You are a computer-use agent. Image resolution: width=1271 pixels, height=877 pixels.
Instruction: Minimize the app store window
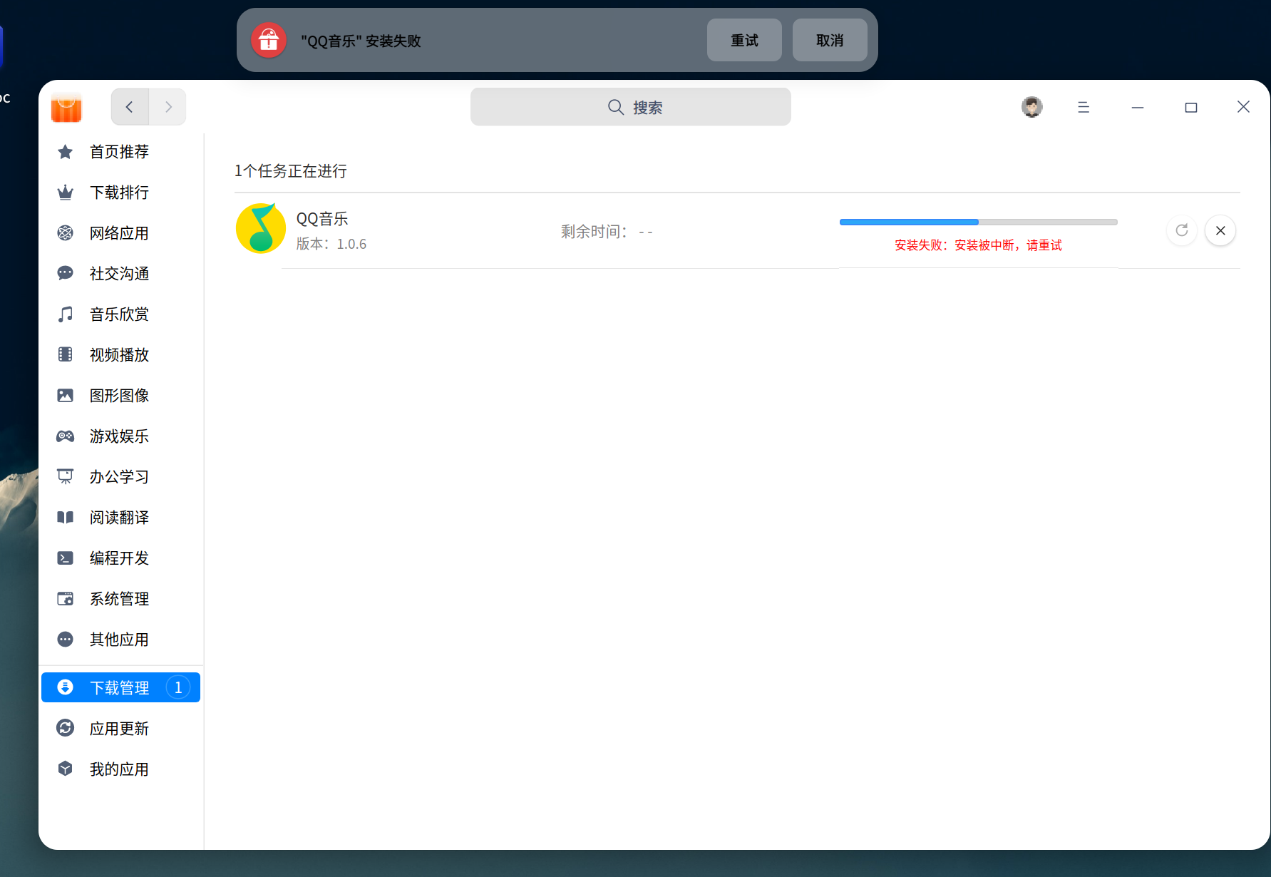click(x=1138, y=107)
